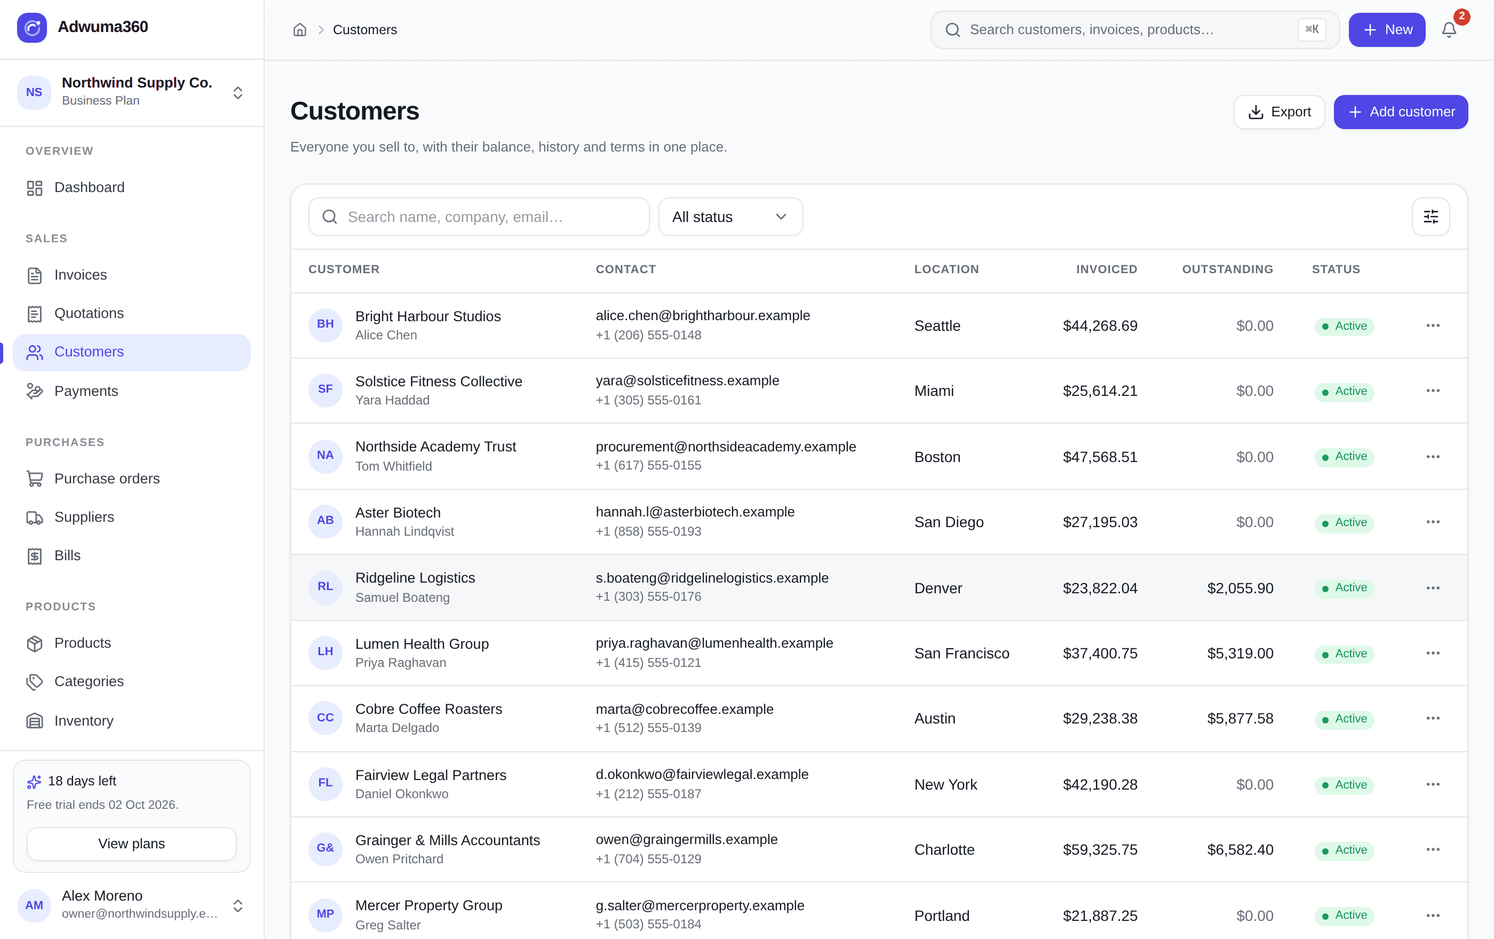Open Categories in the sidebar
Image resolution: width=1494 pixels, height=939 pixels.
pyautogui.click(x=132, y=682)
